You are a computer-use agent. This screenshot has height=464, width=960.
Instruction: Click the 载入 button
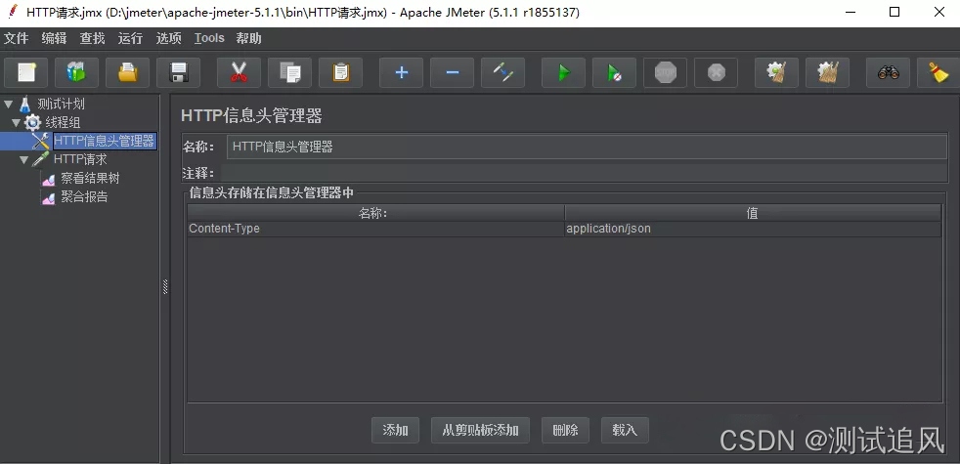click(625, 431)
